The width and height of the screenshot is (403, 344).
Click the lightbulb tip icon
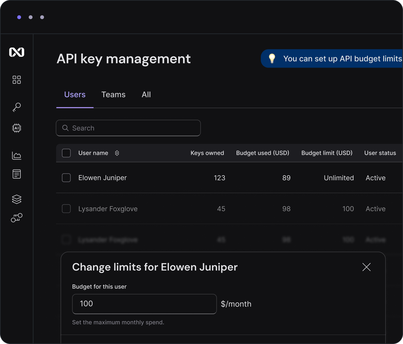click(x=272, y=58)
